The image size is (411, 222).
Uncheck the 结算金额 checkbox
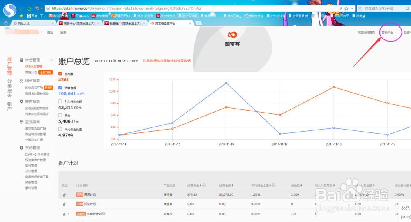click(60, 88)
